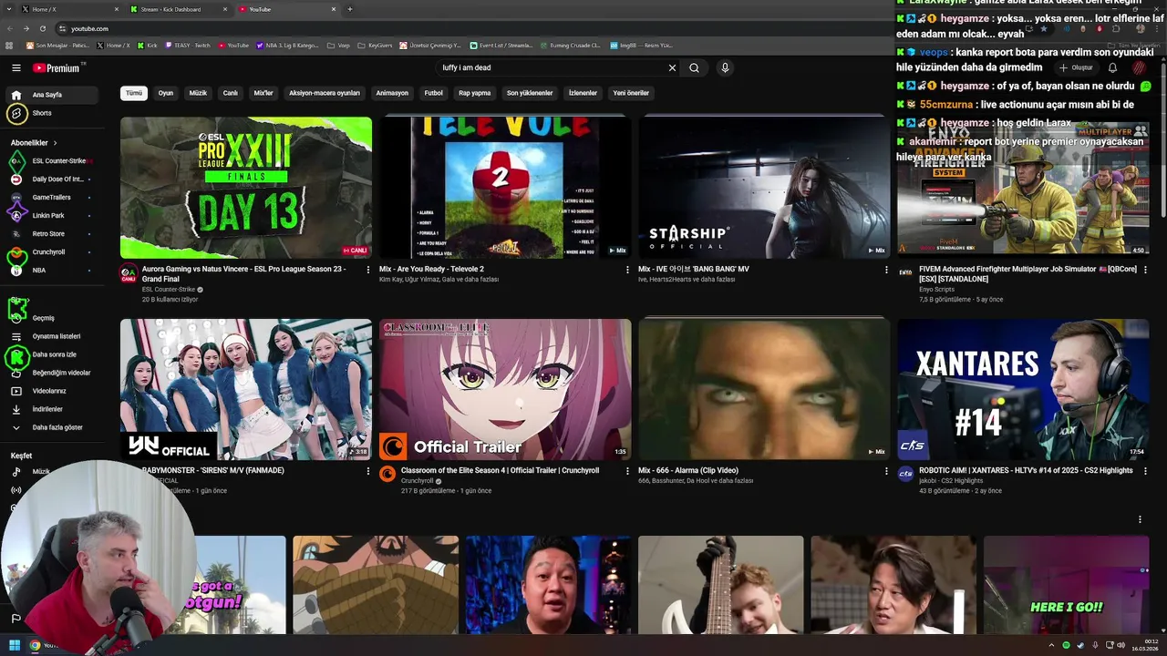Open more options for 666 Alarma mix
Screen dimensions: 1167x656
tap(886, 471)
